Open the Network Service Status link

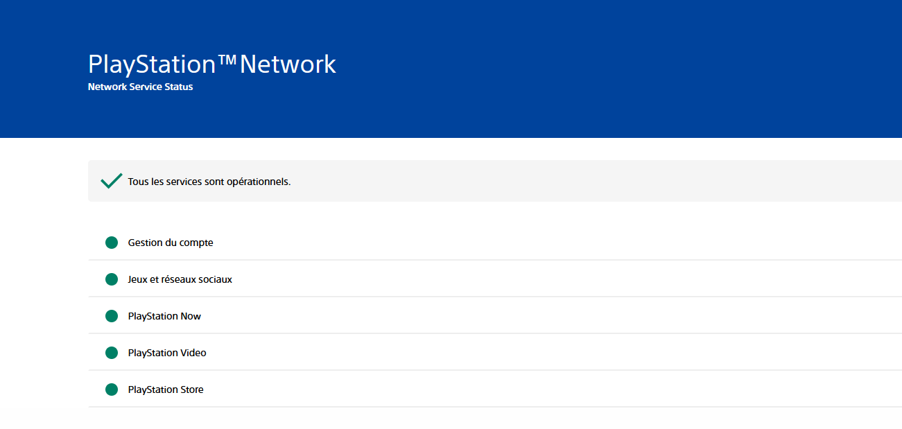click(x=139, y=86)
